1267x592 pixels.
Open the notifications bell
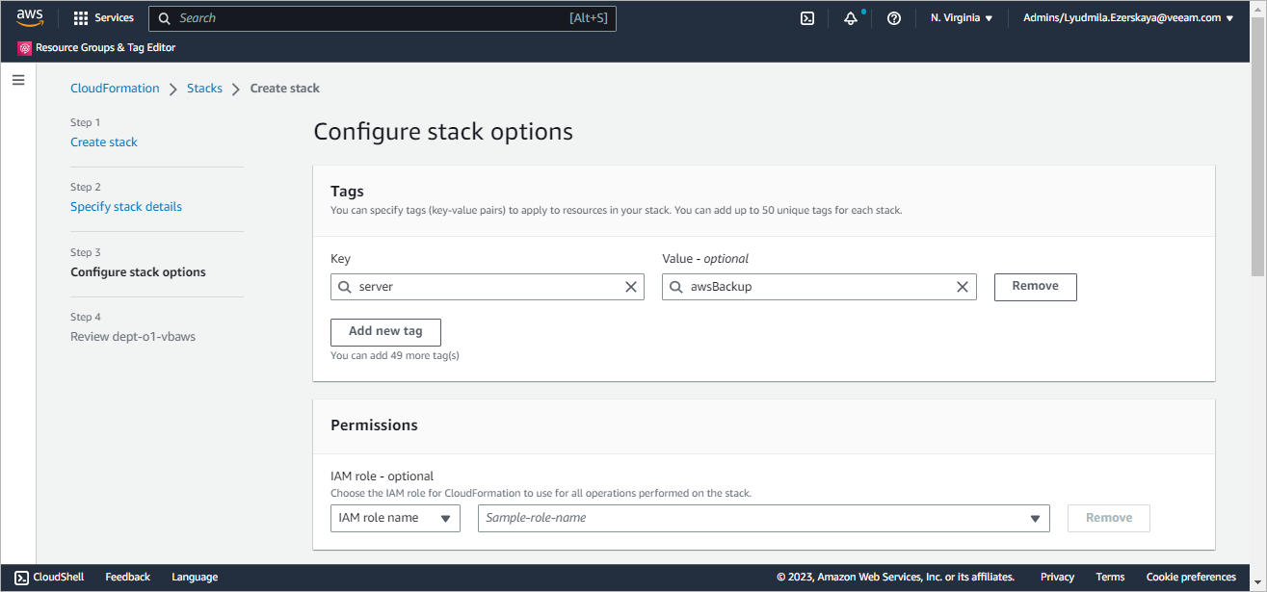pos(851,18)
